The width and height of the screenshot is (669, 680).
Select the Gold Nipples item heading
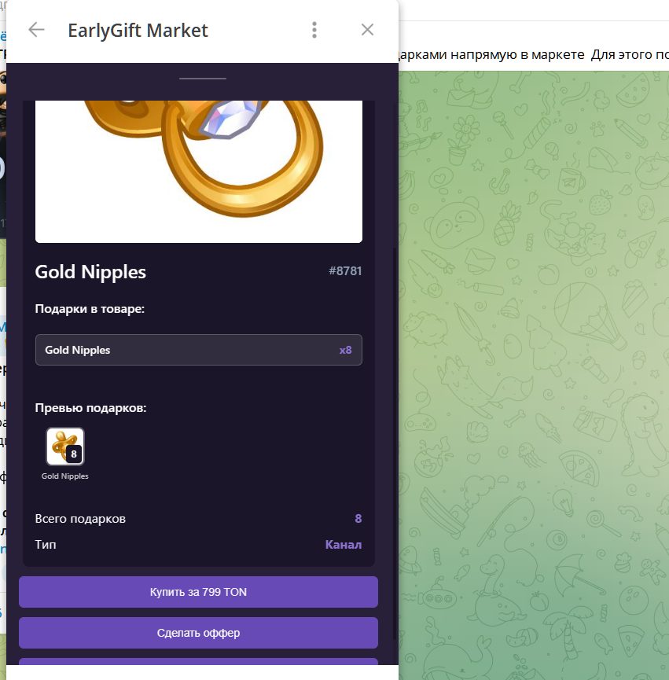[x=90, y=272]
